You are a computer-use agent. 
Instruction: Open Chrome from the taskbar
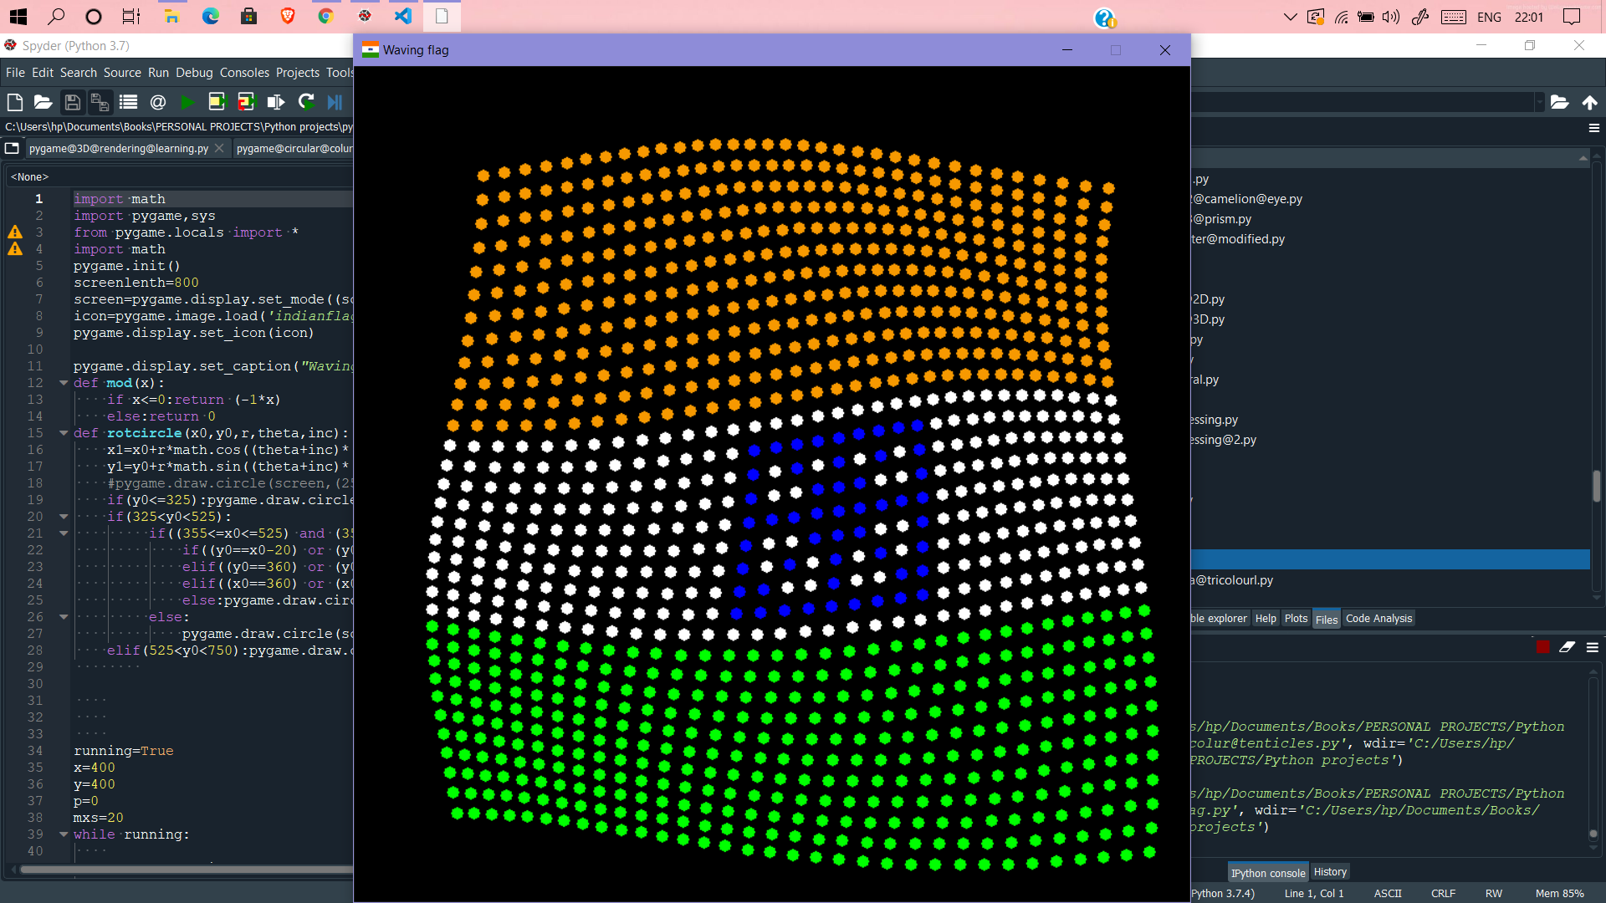point(325,16)
